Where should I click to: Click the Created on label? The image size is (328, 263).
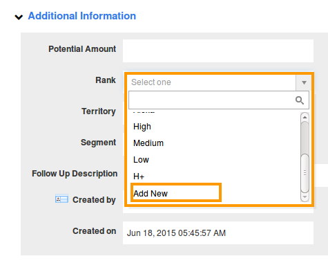click(95, 231)
